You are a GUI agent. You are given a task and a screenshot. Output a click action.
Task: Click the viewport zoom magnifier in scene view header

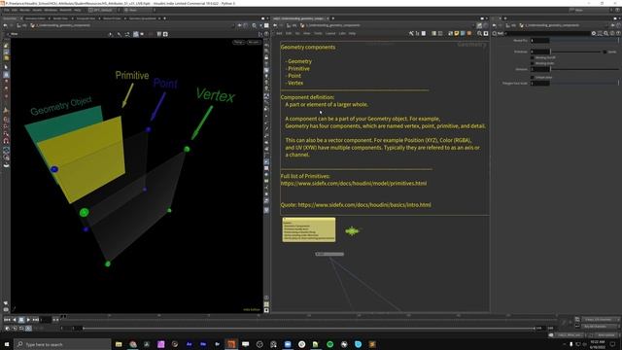(x=255, y=25)
